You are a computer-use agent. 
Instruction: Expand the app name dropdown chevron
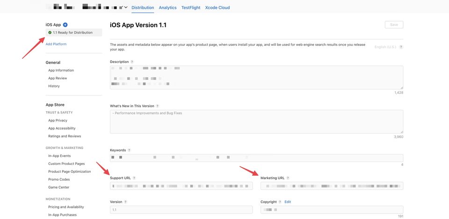(126, 7)
